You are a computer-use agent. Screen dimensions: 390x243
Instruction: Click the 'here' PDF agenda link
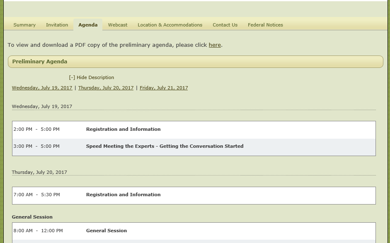point(215,45)
